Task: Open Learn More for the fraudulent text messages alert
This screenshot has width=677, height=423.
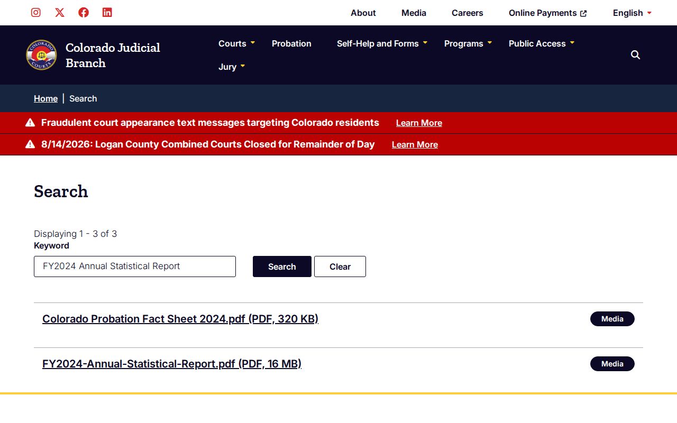Action: coord(419,123)
